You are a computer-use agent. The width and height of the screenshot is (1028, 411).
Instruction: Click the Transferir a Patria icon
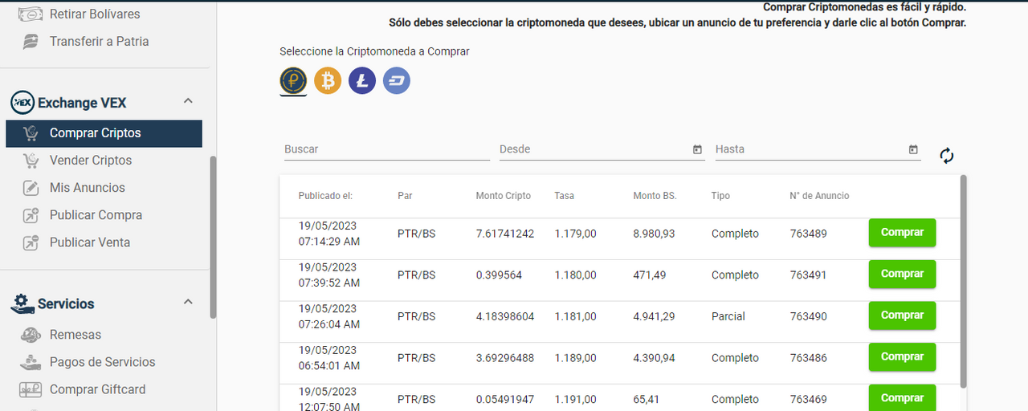[31, 41]
